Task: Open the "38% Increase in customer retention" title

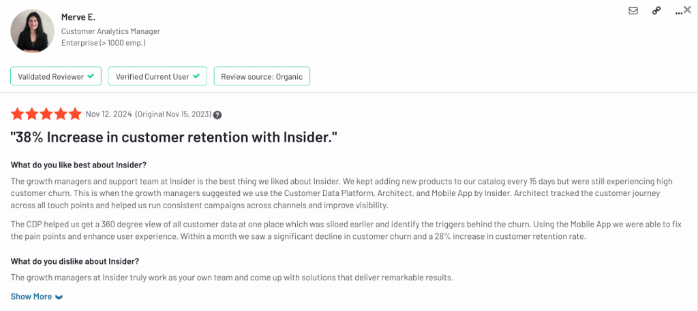Action: [174, 137]
